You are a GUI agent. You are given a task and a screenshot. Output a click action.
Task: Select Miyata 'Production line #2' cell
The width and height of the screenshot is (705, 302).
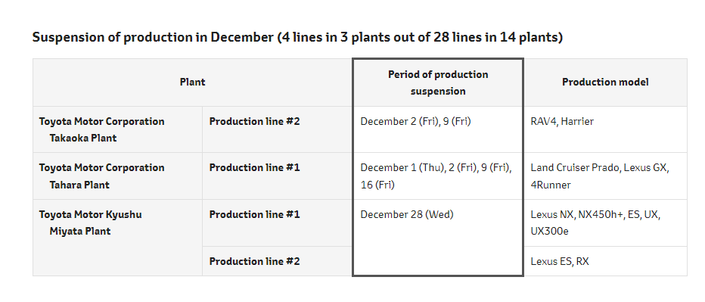[278, 261]
